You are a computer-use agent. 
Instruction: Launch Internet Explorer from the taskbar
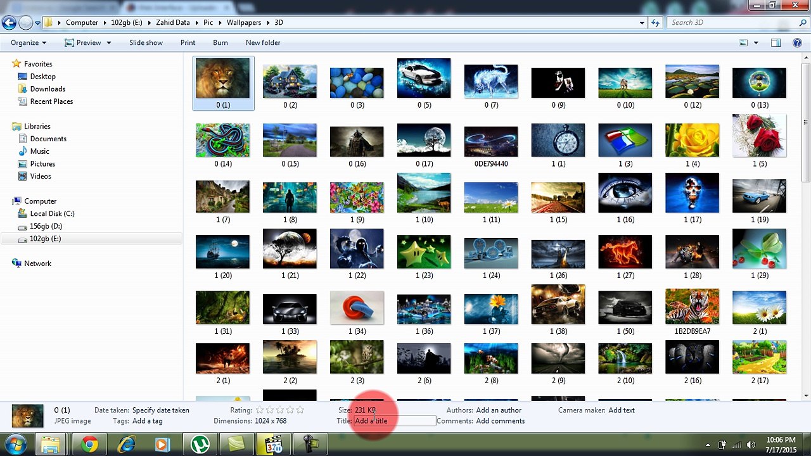pyautogui.click(x=127, y=445)
